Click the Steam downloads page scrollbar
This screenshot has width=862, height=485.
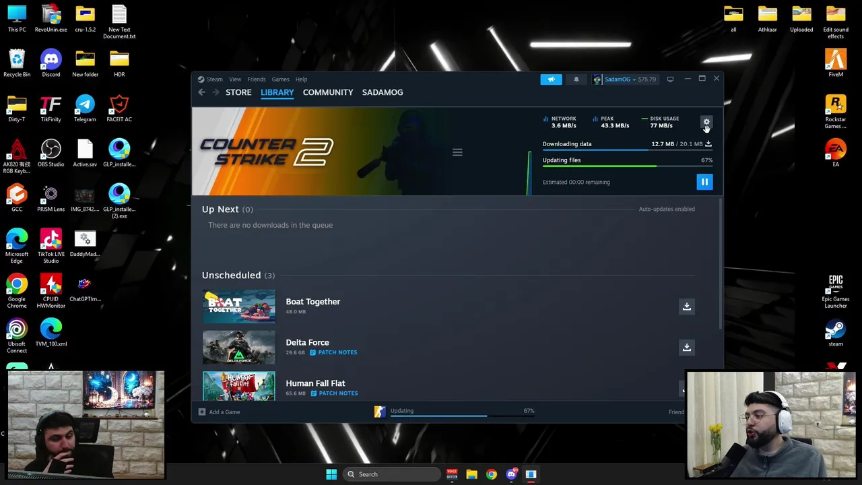tap(721, 263)
